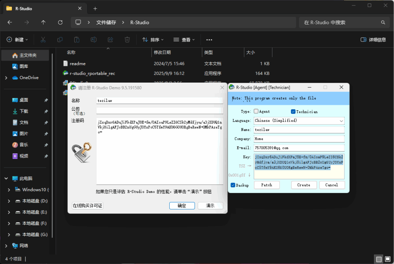Click the Share icon in Explorer toolbar
394x264 pixels.
tap(110, 40)
